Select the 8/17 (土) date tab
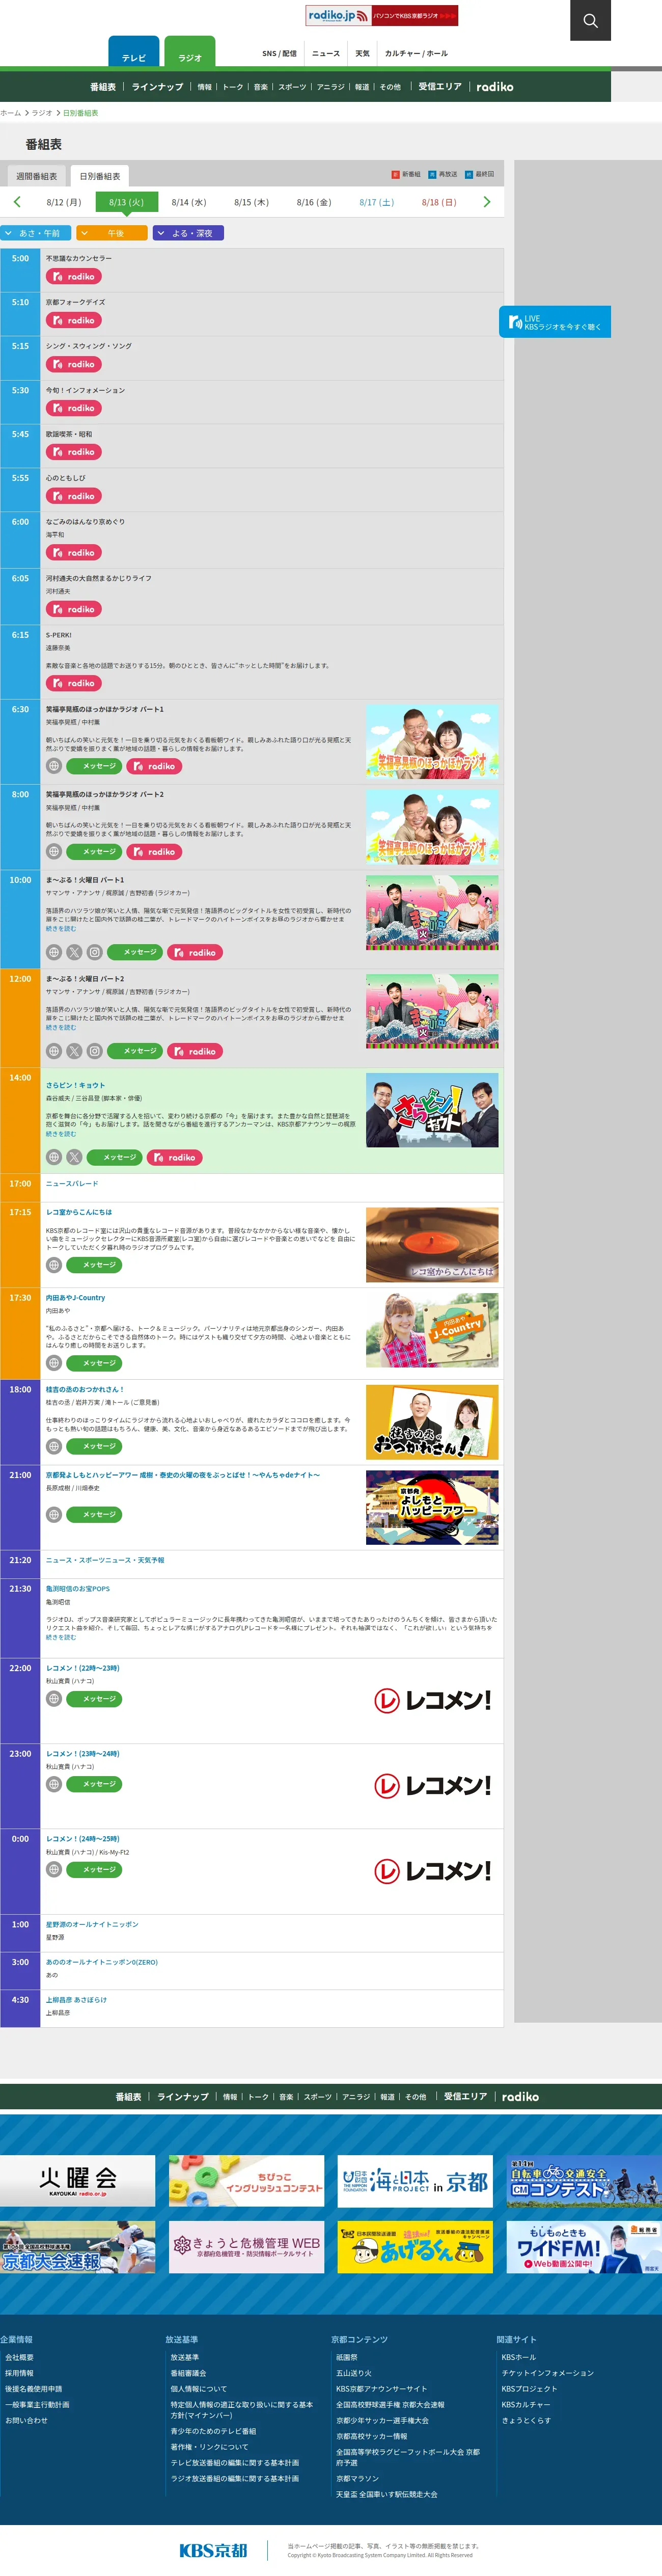Image resolution: width=662 pixels, height=2576 pixels. (377, 202)
